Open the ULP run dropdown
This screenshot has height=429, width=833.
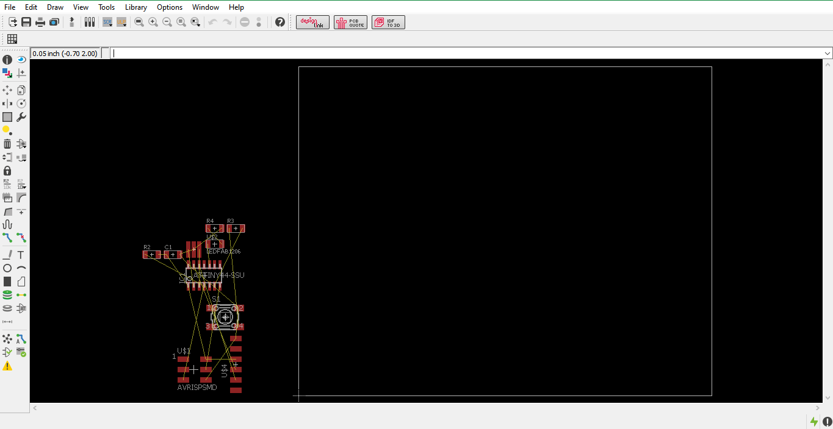click(121, 22)
